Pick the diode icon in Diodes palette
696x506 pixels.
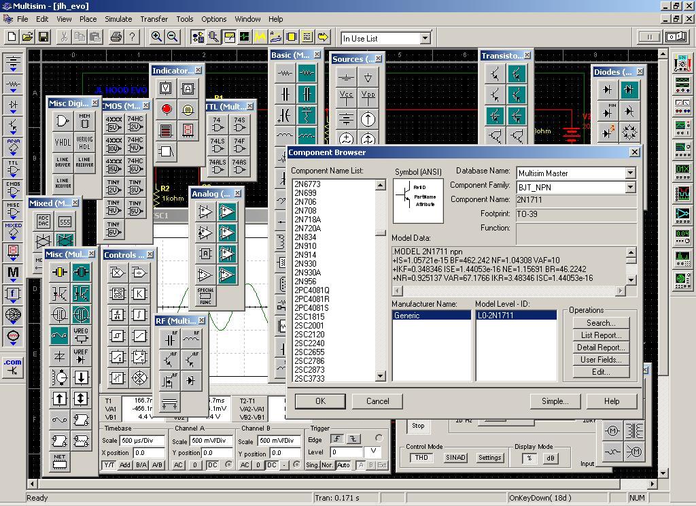tap(607, 90)
